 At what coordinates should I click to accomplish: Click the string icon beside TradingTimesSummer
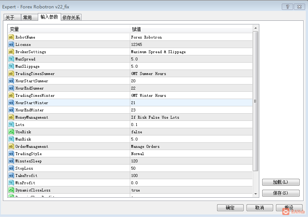[x=11, y=74]
